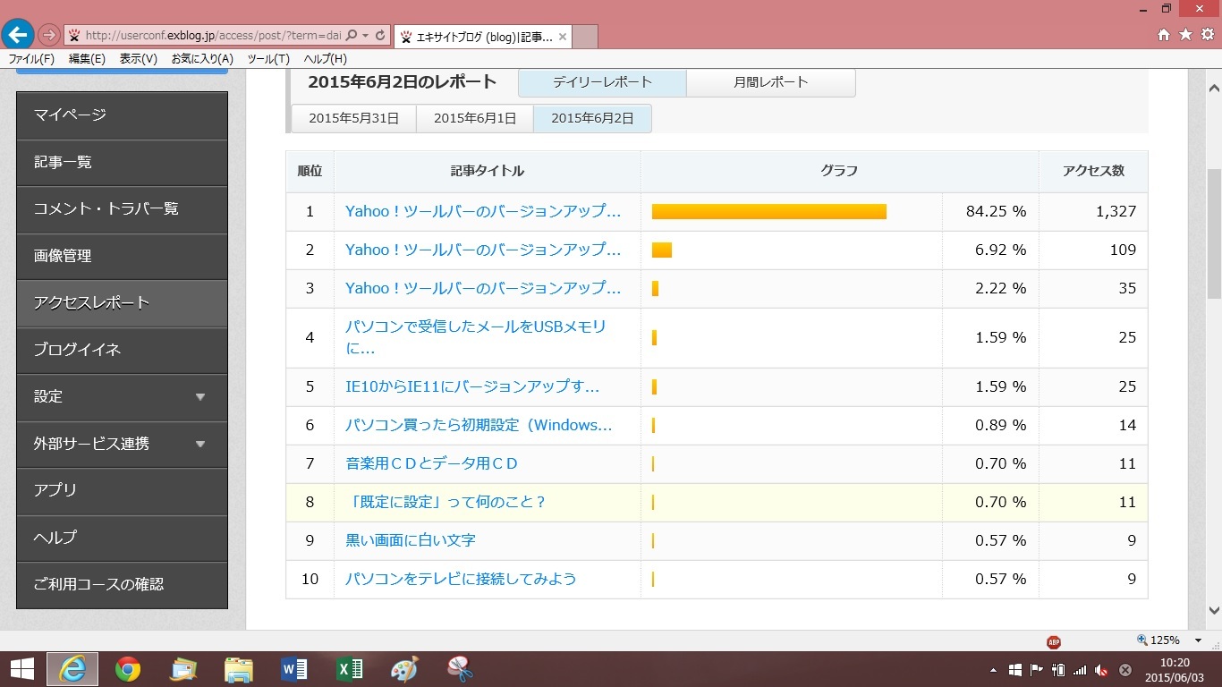Open アプリ in the sidebar

(122, 490)
